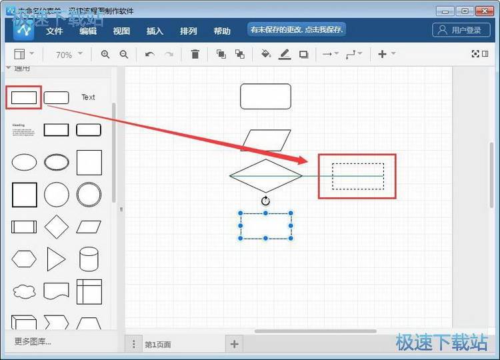Viewport: 500px width, 360px height.
Task: Click the vertical canvas scrollbar
Action: 491,175
